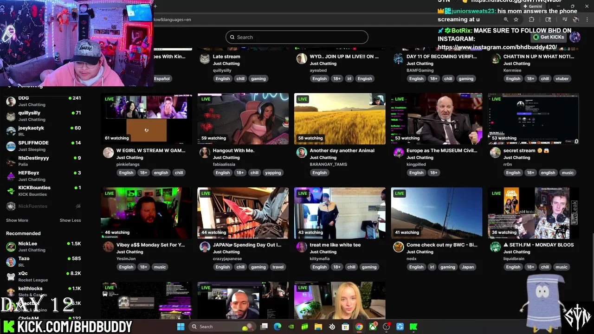This screenshot has width=594, height=334.
Task: Open 'W EGIRL W STREAM' stream thumbnail
Action: 146,119
